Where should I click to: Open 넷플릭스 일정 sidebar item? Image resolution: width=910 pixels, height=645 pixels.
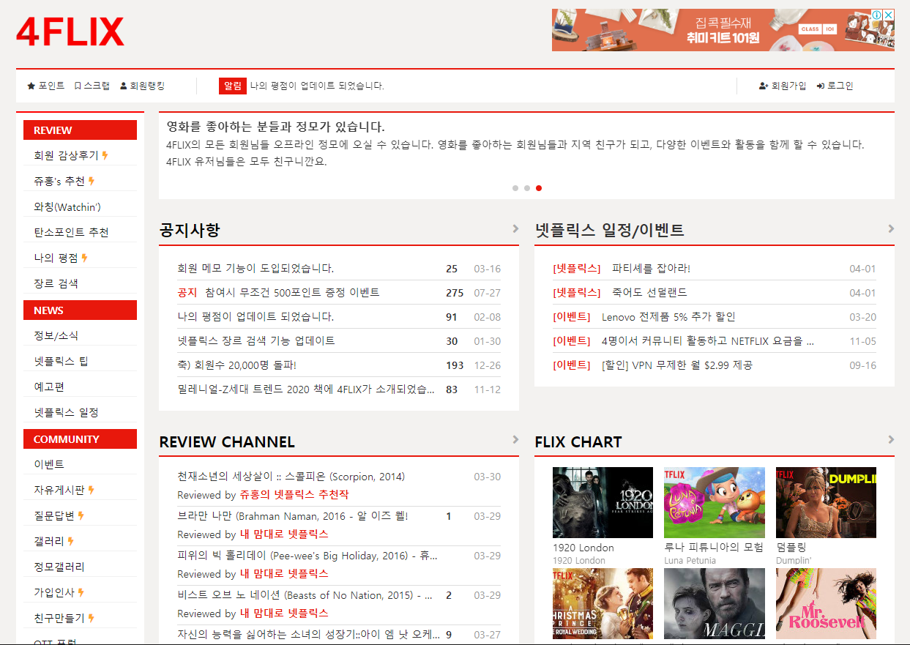tap(66, 412)
